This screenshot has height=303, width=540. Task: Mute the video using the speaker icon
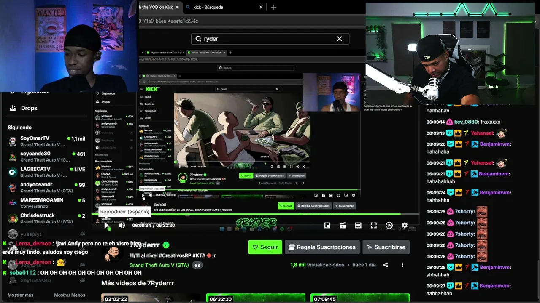pyautogui.click(x=122, y=226)
